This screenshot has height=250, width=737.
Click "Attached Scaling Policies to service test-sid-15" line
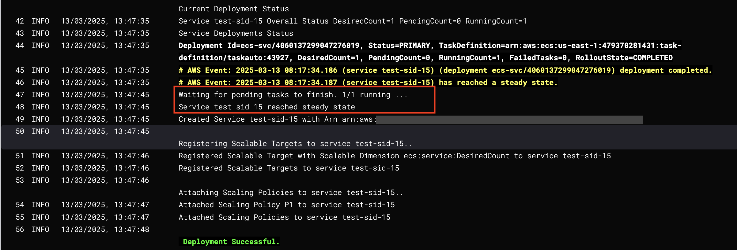285,217
